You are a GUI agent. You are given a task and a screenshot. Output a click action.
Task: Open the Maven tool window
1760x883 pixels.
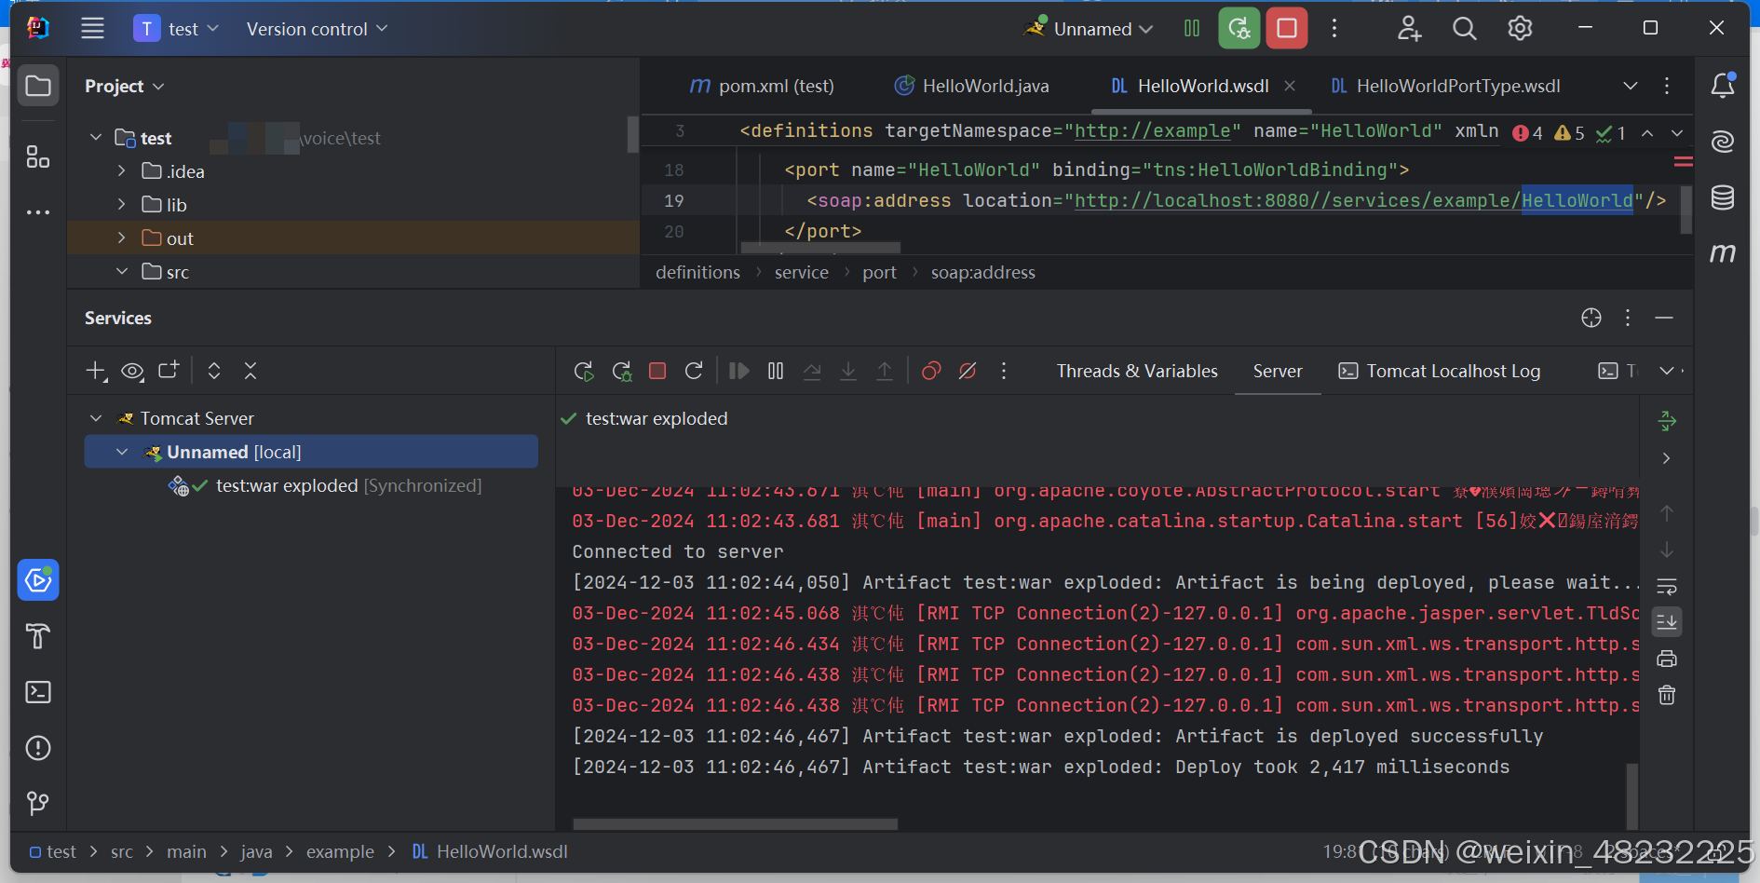click(1723, 252)
